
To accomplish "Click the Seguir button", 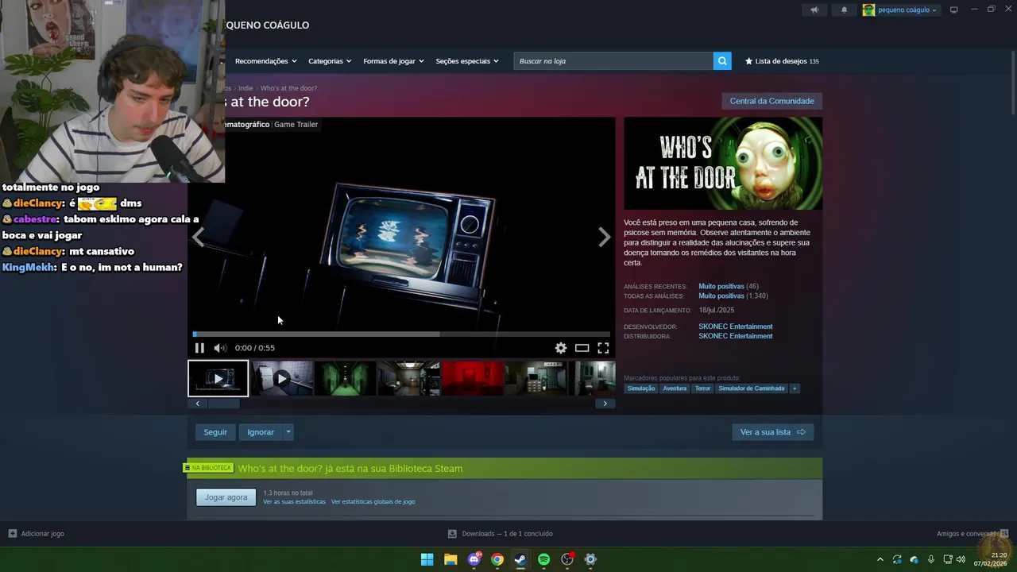I will tap(215, 432).
